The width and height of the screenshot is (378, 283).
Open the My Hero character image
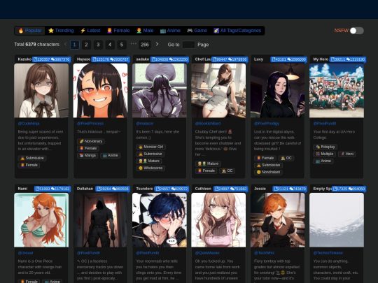(x=337, y=90)
